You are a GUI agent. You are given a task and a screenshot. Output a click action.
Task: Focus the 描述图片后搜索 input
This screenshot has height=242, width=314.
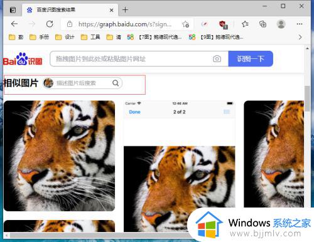pyautogui.click(x=82, y=83)
